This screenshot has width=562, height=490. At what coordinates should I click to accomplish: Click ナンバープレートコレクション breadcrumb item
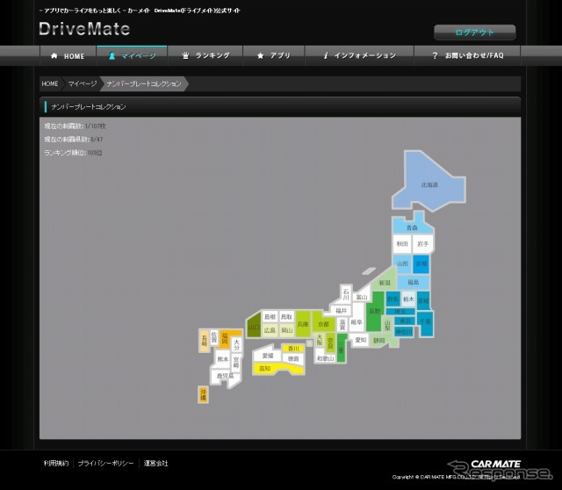144,84
